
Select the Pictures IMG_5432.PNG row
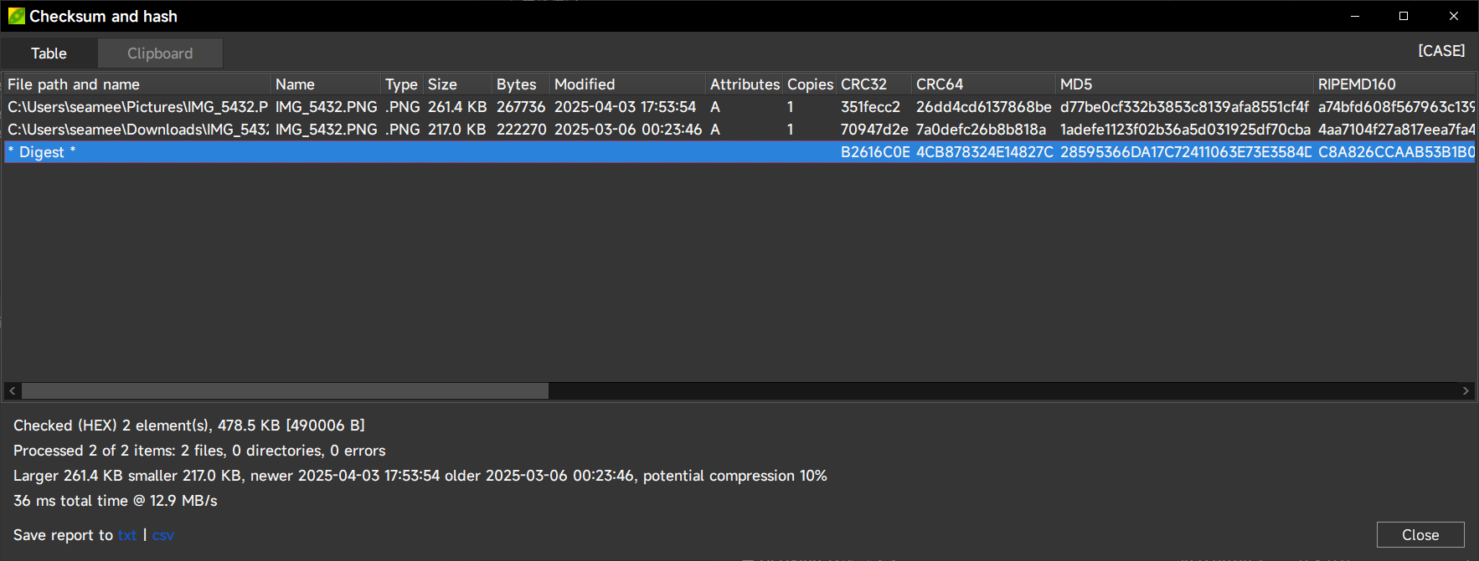[739, 107]
